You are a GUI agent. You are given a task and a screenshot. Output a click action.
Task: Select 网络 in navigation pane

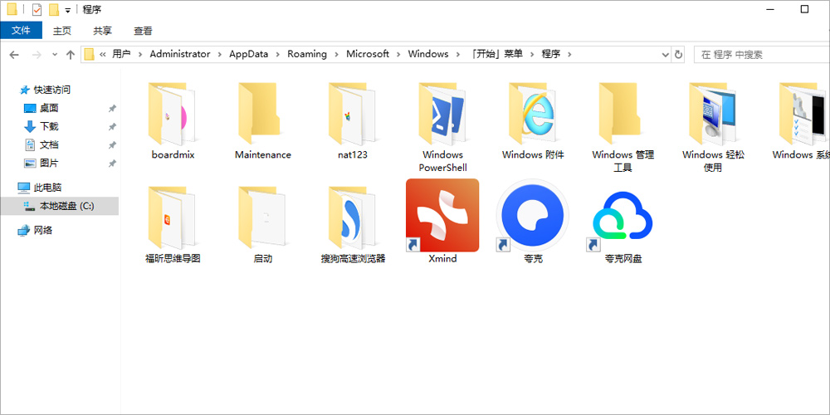(x=43, y=230)
